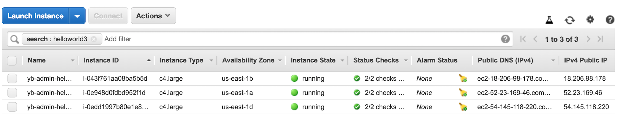This screenshot has height=118, width=621.
Task: Toggle the select-all instances checkbox
Action: [12, 61]
